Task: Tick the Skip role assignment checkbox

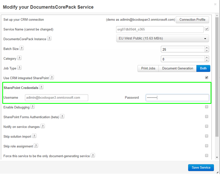Action: pos(207,146)
